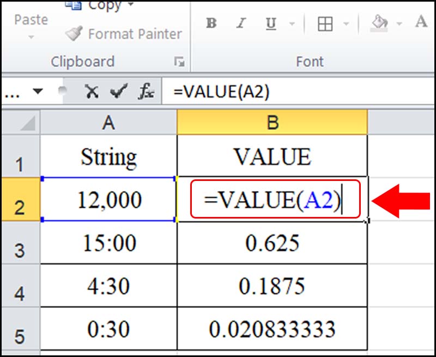436x357 pixels.
Task: Click cell containing 0.625
Action: pyautogui.click(x=272, y=243)
